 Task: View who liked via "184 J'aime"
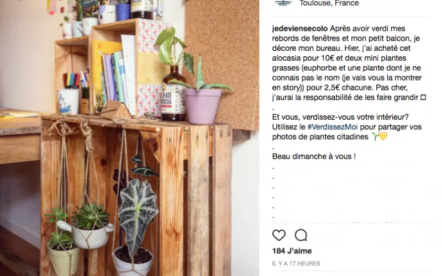click(292, 251)
